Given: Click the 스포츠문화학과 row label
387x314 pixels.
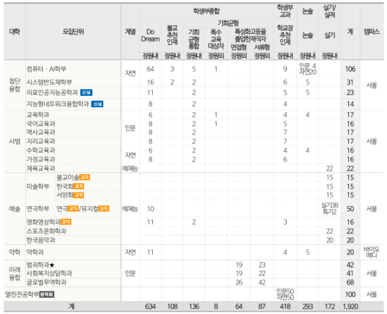Looking at the screenshot, I should (x=47, y=231).
